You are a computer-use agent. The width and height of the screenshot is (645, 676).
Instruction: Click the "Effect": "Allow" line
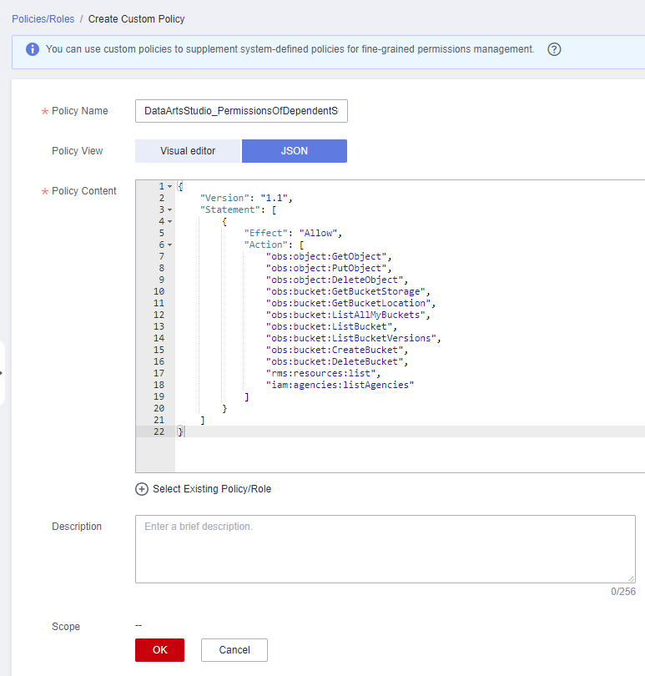(x=293, y=233)
